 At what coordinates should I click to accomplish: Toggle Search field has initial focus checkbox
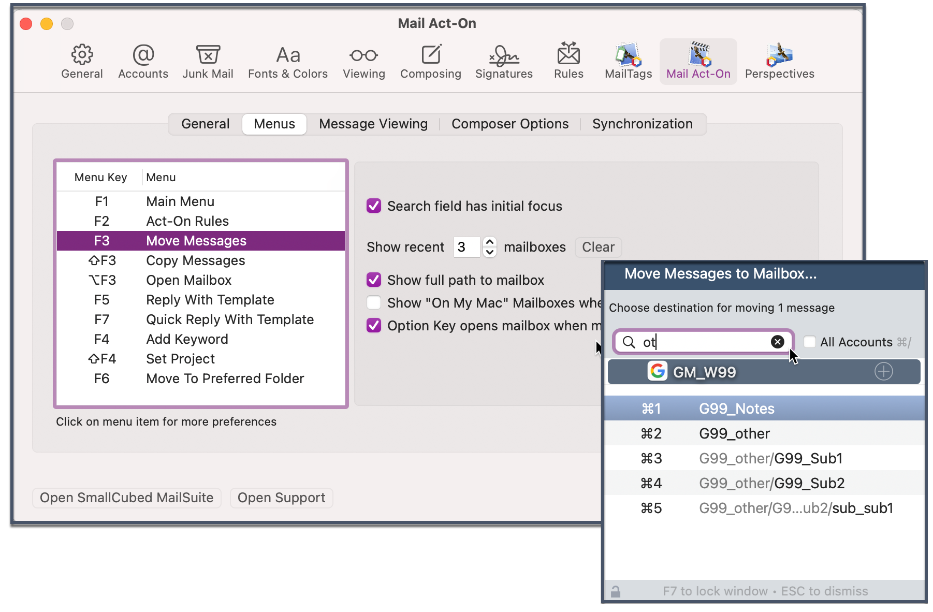click(x=374, y=206)
